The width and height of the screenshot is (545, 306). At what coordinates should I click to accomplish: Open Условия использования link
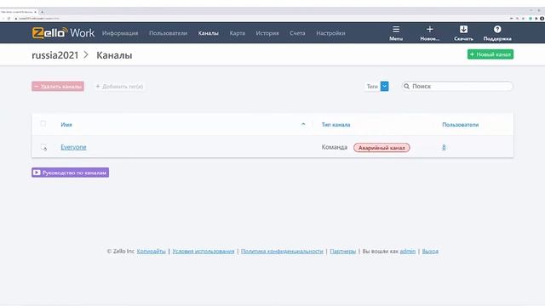tap(204, 252)
